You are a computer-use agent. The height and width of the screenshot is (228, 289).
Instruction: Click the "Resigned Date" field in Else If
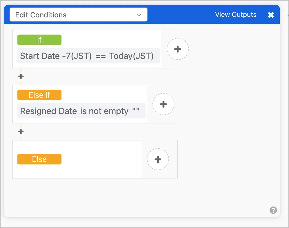click(x=48, y=111)
